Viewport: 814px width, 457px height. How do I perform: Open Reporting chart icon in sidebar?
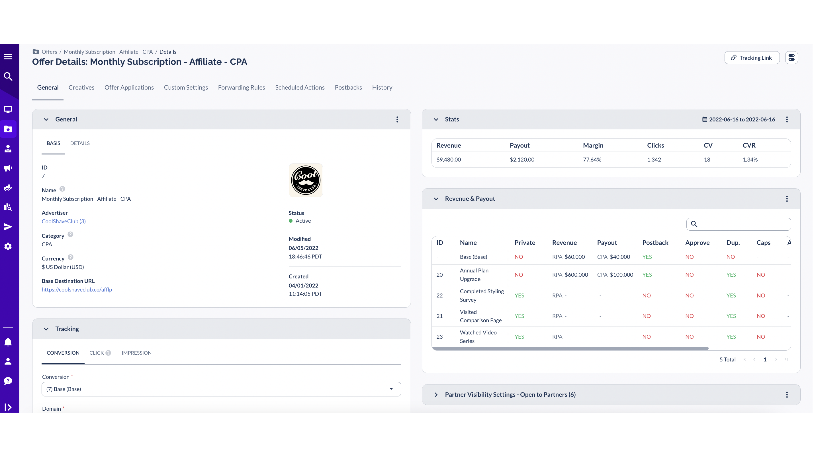coord(8,188)
